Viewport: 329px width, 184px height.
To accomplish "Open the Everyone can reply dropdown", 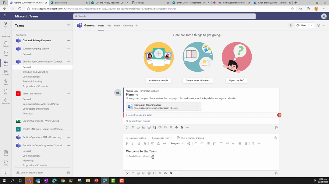I will click(162, 138).
